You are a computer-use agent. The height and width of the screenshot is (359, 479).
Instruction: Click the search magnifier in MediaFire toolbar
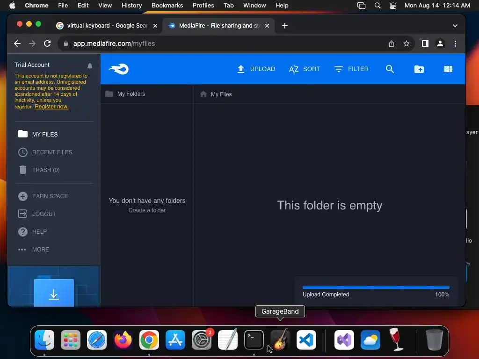390,69
